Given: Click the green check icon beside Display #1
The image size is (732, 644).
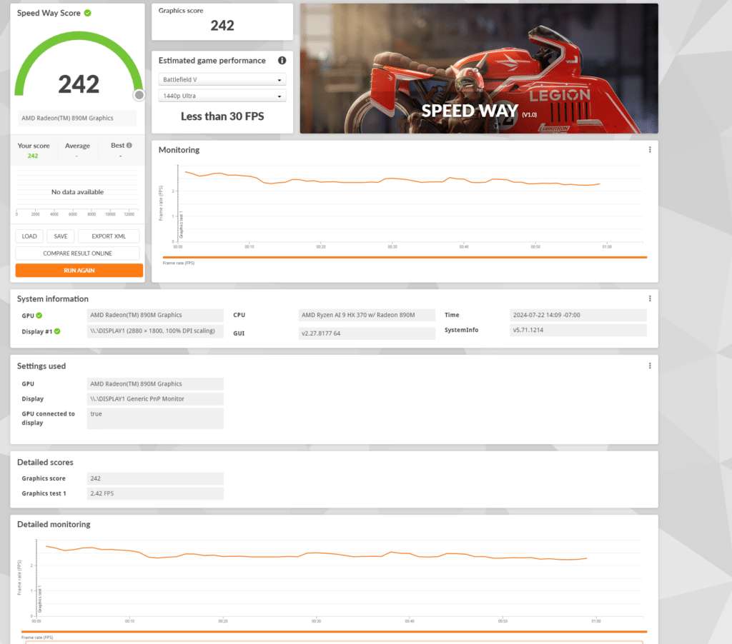Looking at the screenshot, I should click(x=57, y=331).
